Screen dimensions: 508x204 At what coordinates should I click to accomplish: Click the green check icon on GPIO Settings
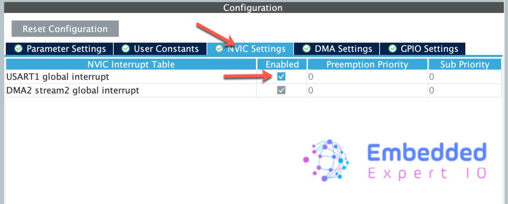[x=392, y=49]
